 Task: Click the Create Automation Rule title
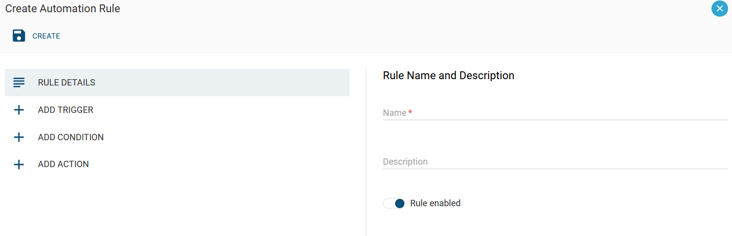[63, 9]
